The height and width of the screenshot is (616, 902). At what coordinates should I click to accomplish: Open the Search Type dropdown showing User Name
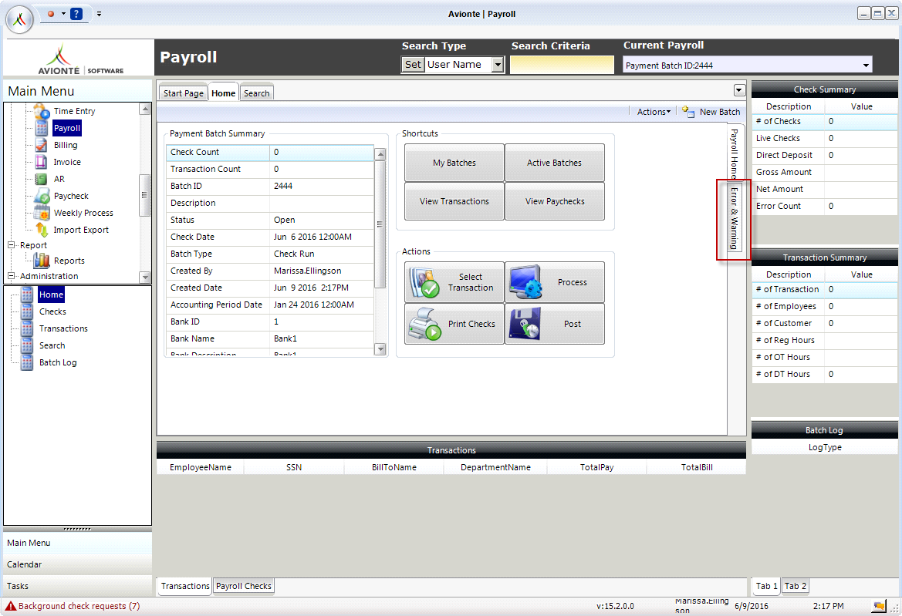pyautogui.click(x=498, y=65)
